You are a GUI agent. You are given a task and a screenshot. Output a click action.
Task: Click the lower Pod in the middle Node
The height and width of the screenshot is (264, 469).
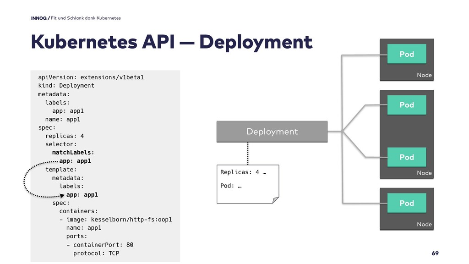[x=407, y=157]
